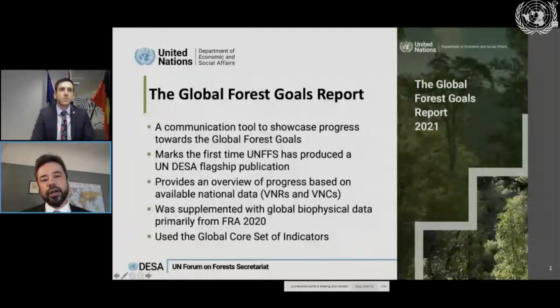Select the top video tile of the man with the tie
This screenshot has height=308, width=560.
56,105
